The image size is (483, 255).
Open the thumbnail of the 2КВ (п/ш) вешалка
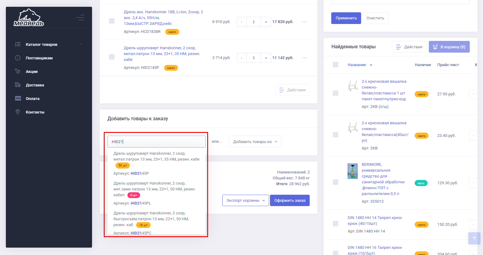pos(353,85)
